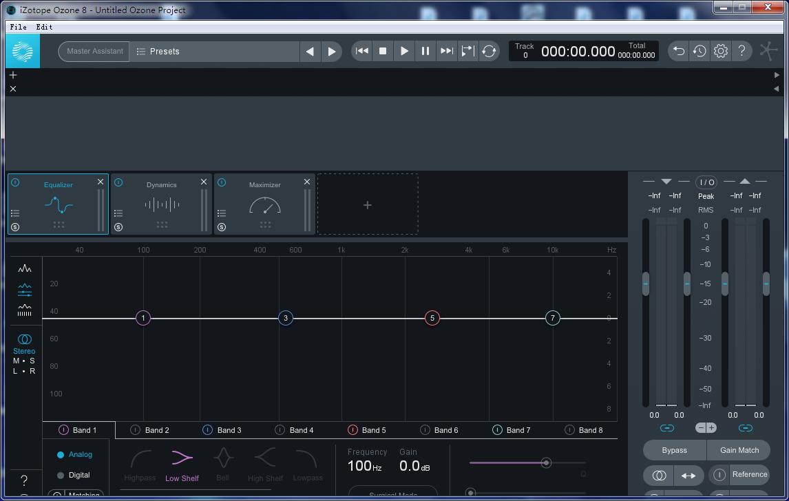Open the undo history clock icon
789x501 pixels.
coord(699,51)
